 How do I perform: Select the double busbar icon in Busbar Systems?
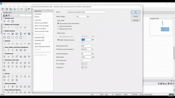click(x=13, y=34)
